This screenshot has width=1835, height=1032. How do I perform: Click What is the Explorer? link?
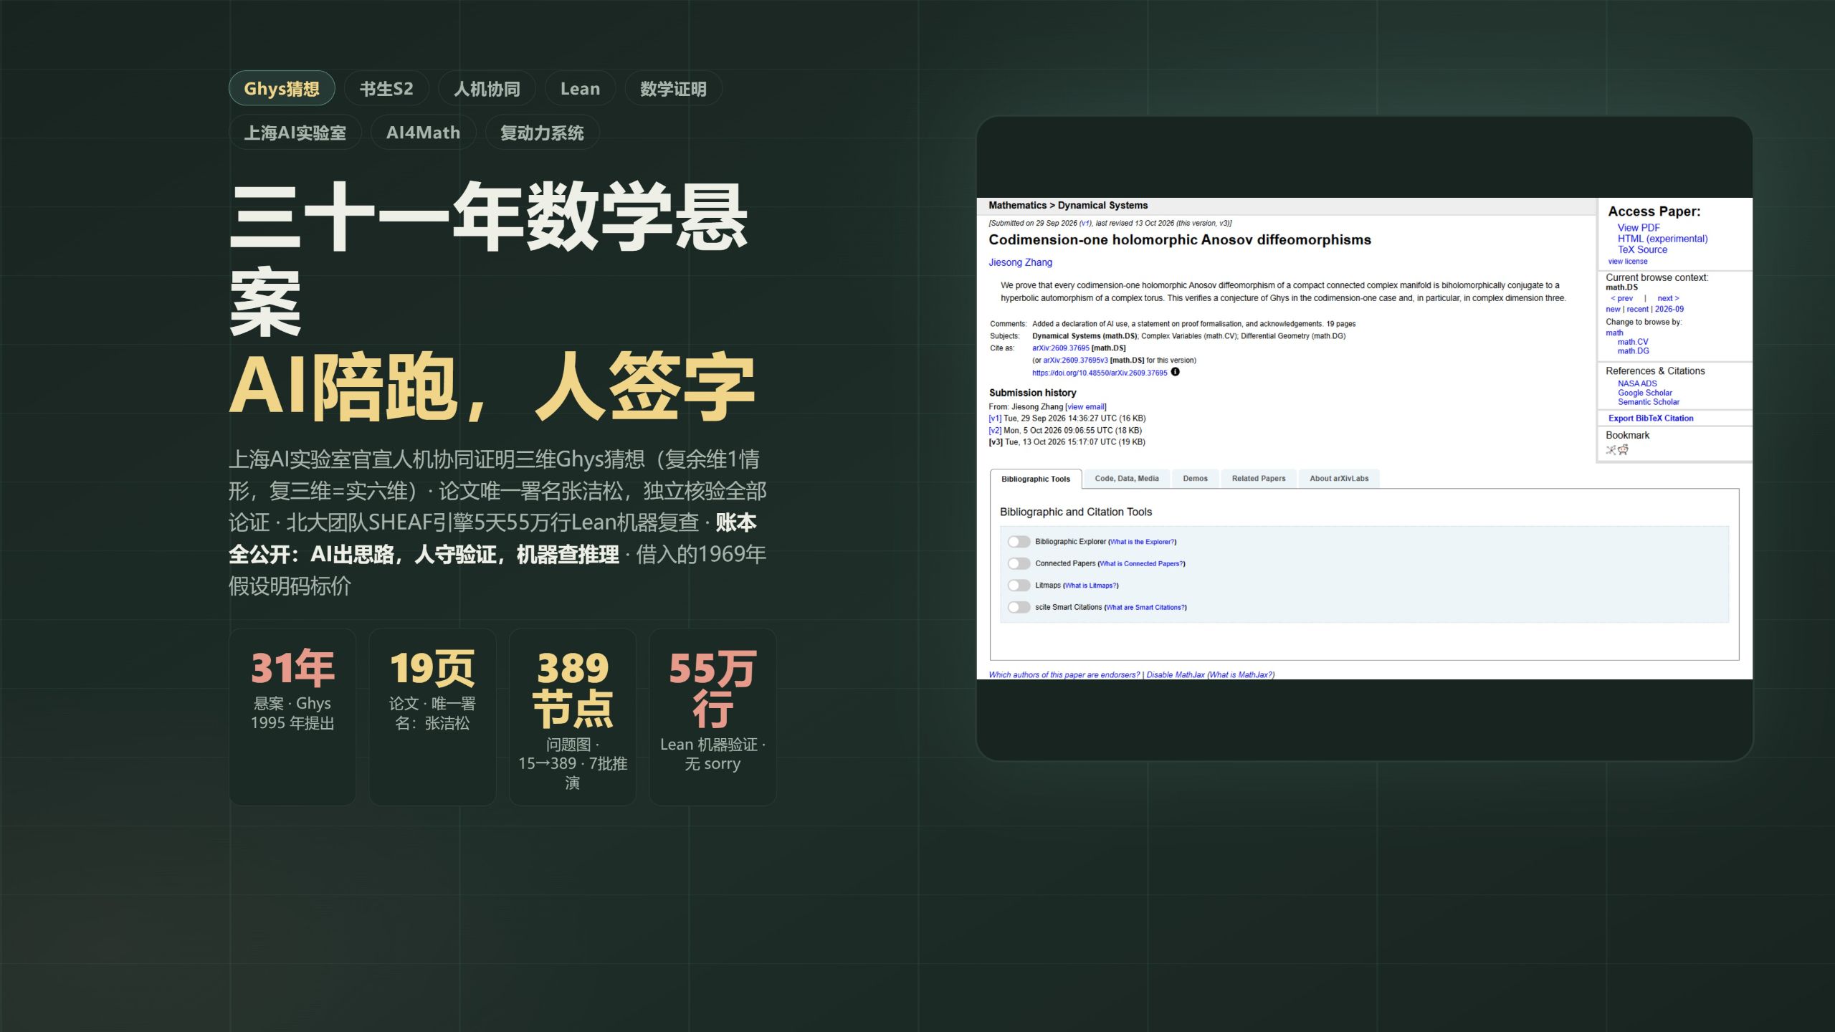[x=1142, y=542]
